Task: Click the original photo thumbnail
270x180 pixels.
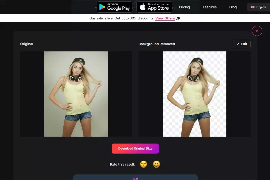Action: (x=76, y=94)
